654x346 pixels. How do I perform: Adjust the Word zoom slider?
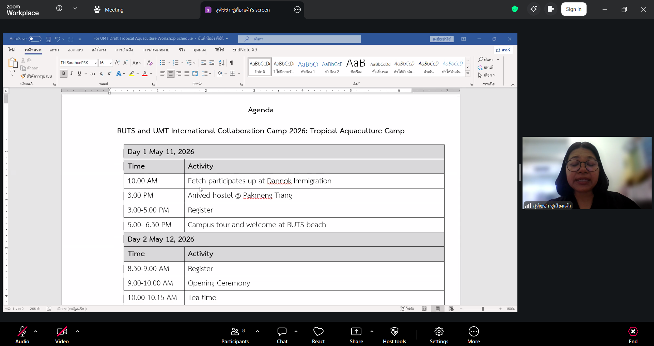(x=482, y=309)
